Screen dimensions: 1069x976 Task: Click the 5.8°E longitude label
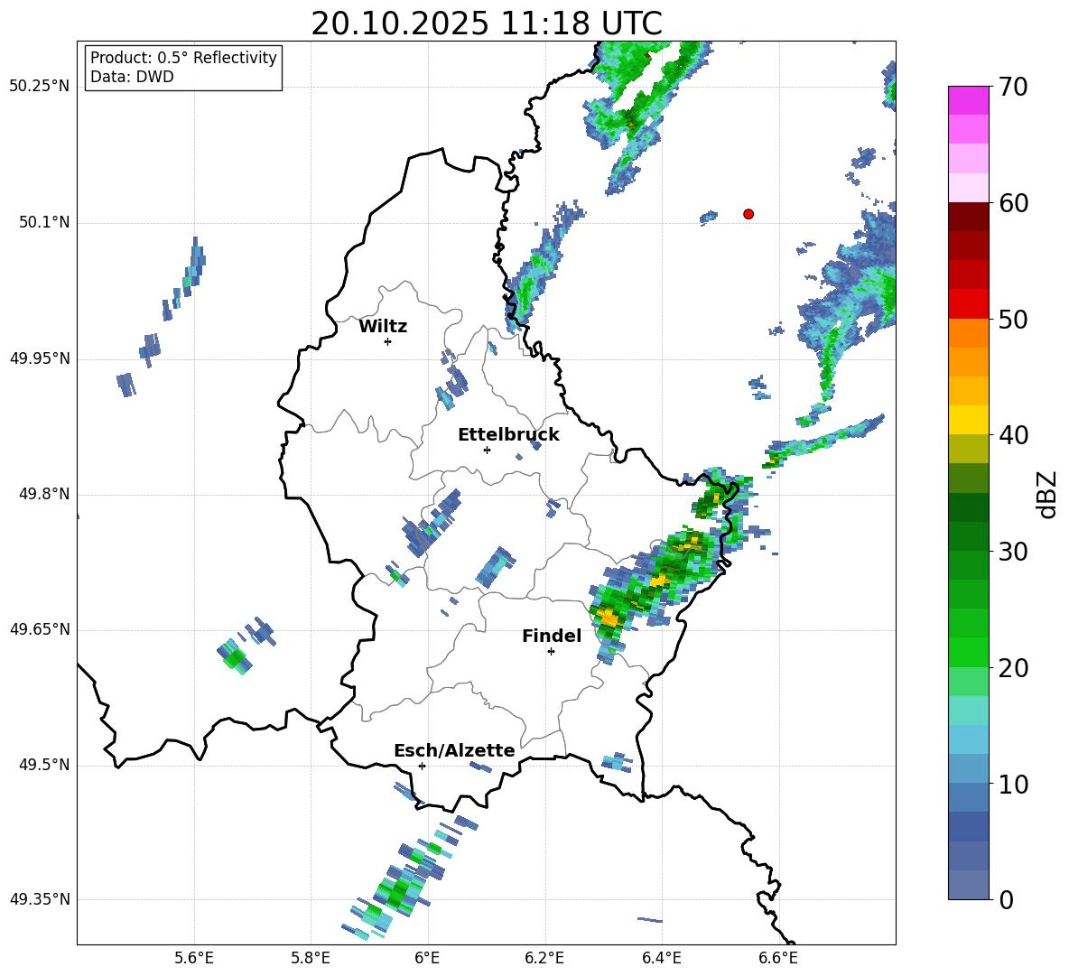click(311, 958)
